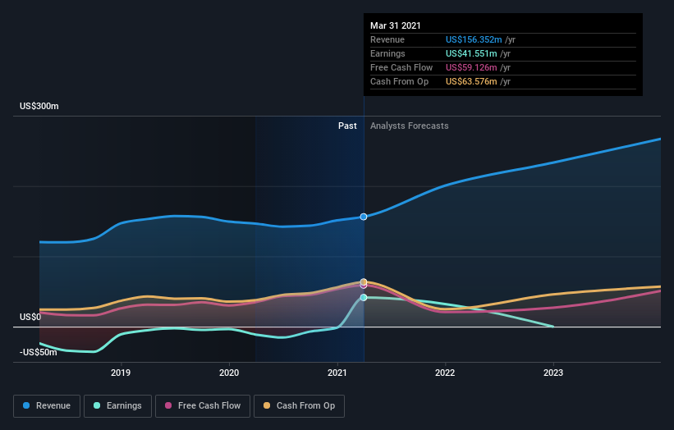Toggle the Cash From Op legend button
Viewport: 674px width, 430px height.
coord(299,406)
